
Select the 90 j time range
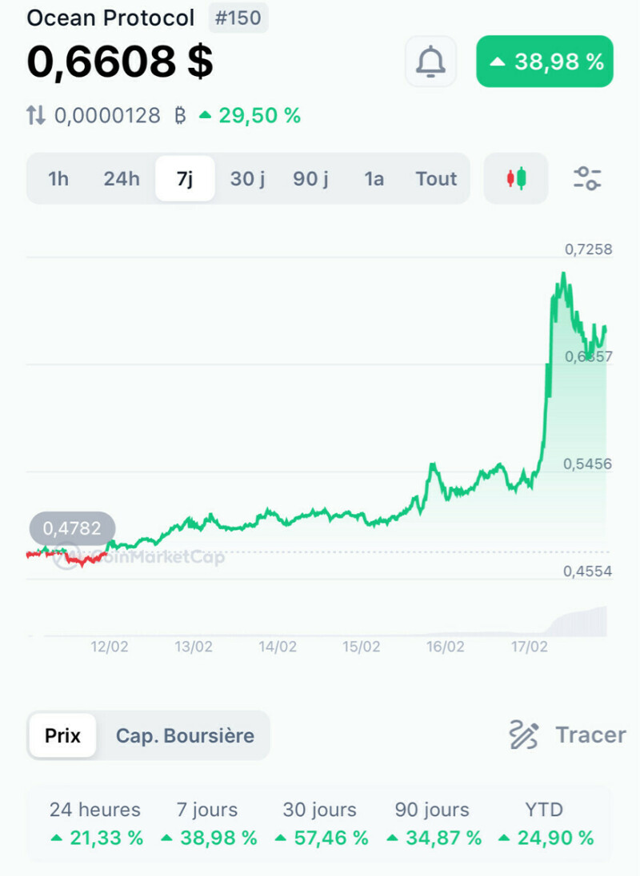tap(310, 178)
